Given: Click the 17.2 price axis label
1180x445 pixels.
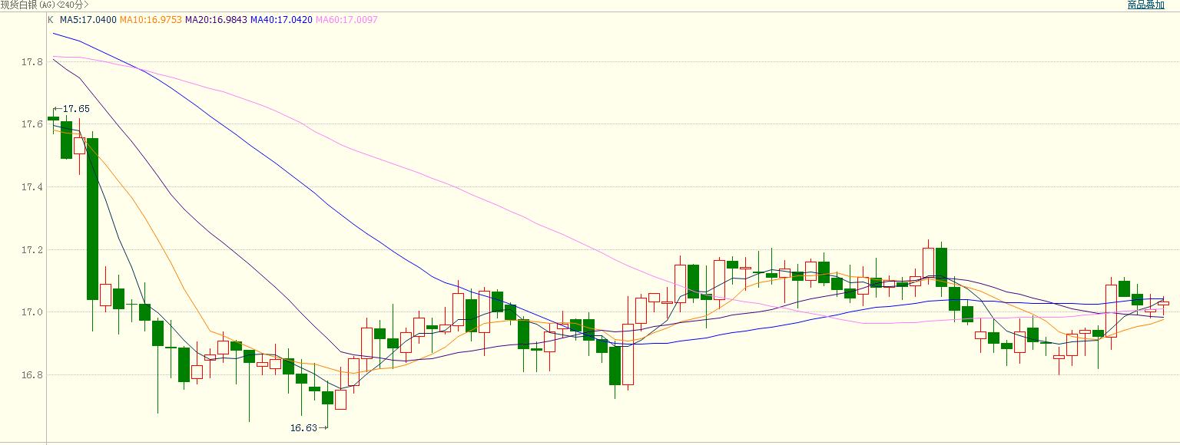Looking at the screenshot, I should [31, 250].
